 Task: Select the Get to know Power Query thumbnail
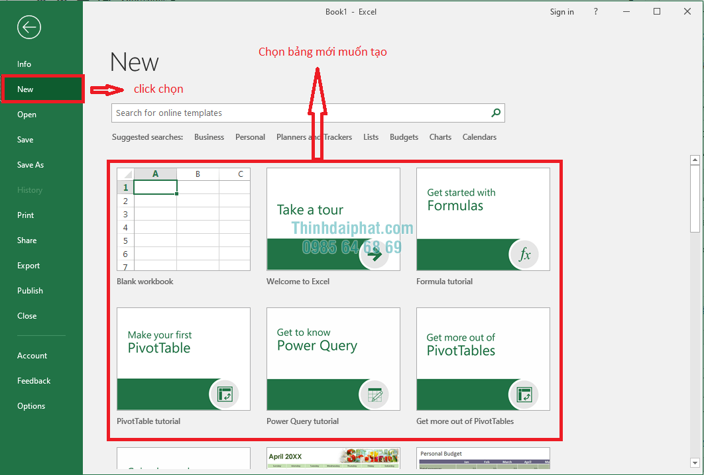pos(333,359)
